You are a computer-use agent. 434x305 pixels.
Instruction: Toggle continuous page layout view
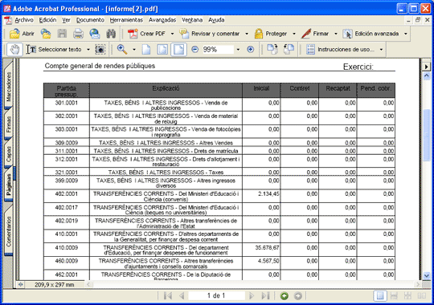[394, 296]
